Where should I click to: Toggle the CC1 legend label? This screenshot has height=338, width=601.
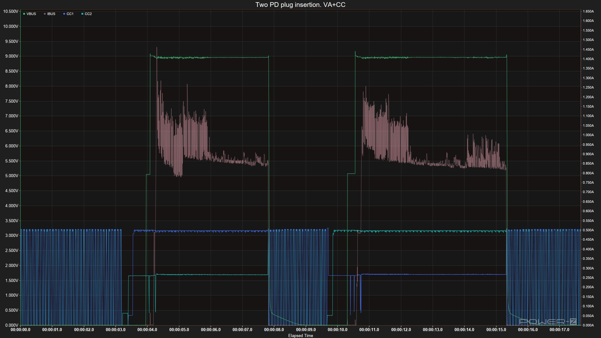pyautogui.click(x=70, y=14)
